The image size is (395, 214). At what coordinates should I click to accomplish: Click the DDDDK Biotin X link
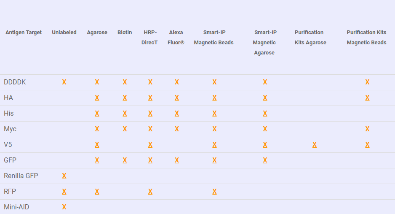coord(125,82)
